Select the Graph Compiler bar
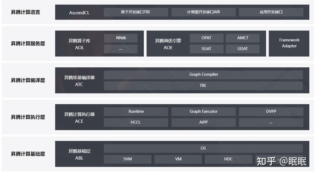This screenshot has height=175, width=315. pos(203,74)
